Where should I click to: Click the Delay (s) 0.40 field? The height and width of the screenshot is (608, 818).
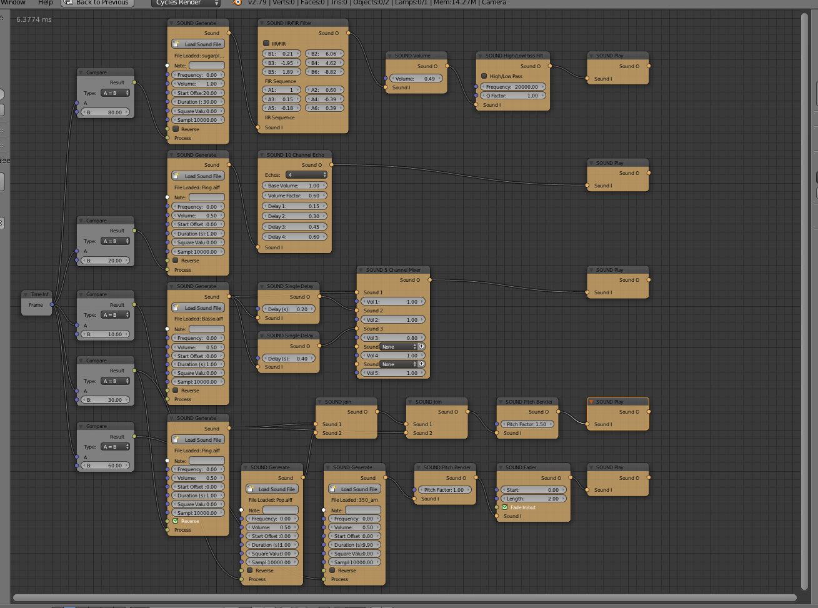[x=289, y=359]
